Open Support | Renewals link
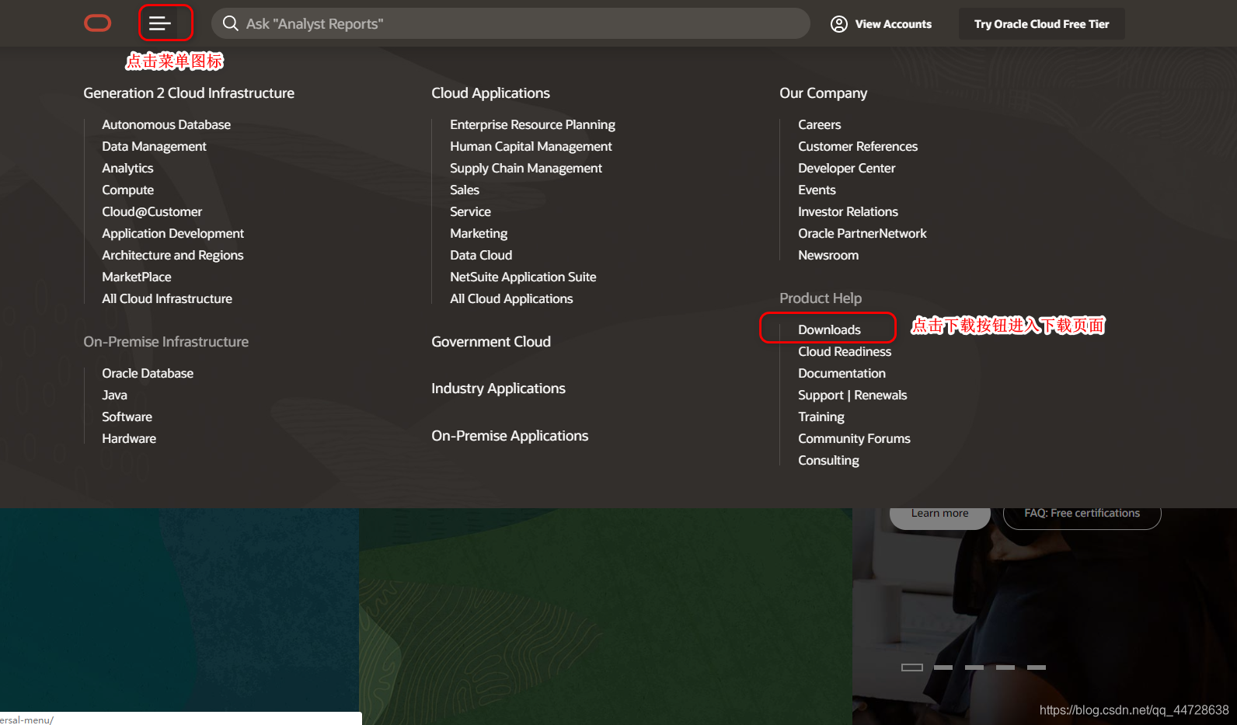Viewport: 1237px width, 725px height. (x=852, y=395)
